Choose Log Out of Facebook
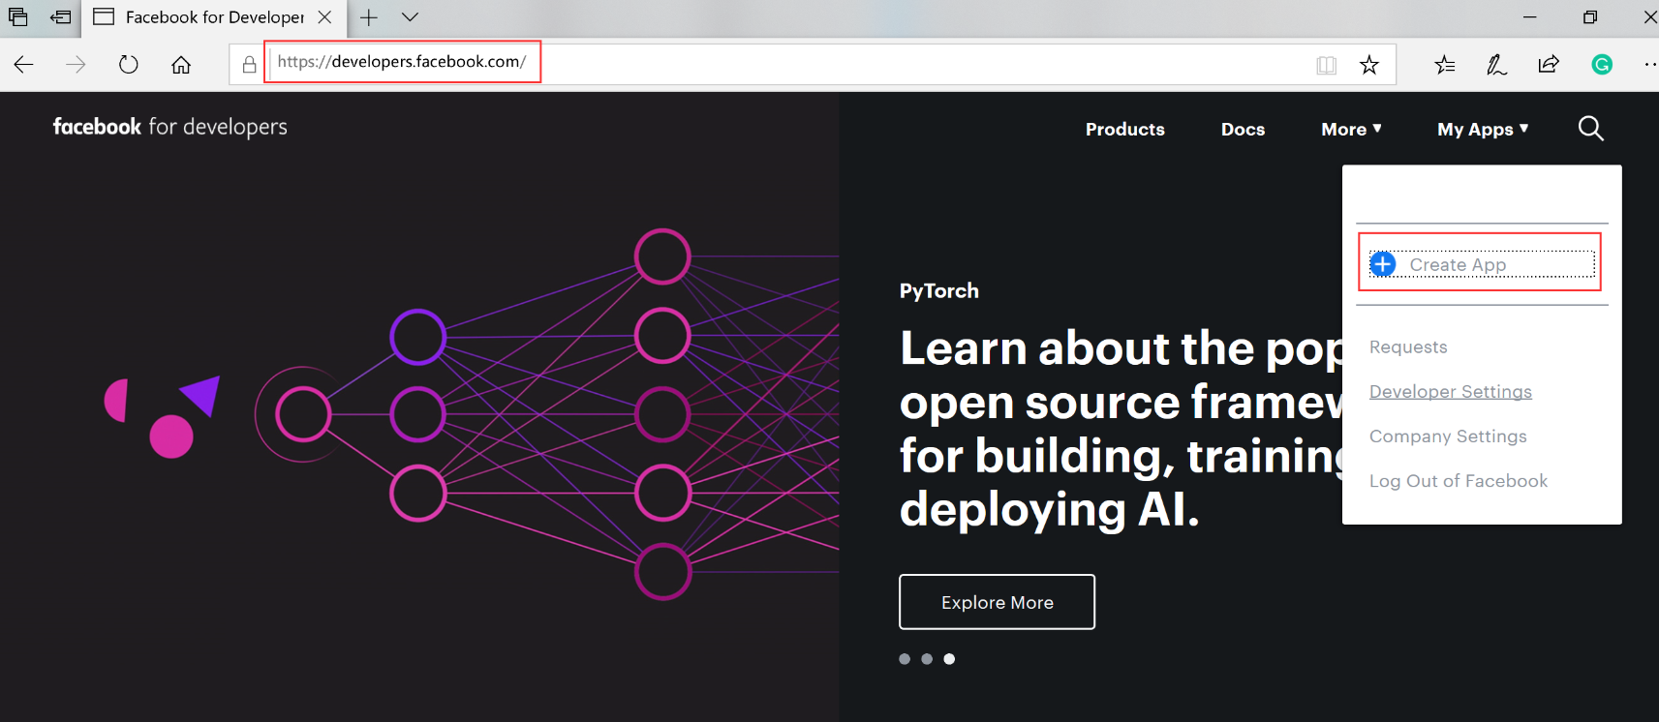Image resolution: width=1659 pixels, height=722 pixels. pyautogui.click(x=1459, y=481)
